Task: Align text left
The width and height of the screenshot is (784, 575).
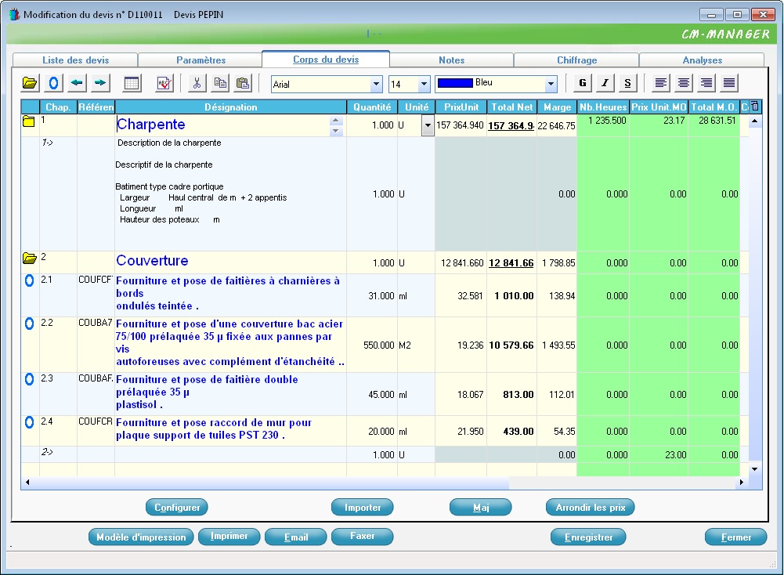Action: pyautogui.click(x=660, y=83)
